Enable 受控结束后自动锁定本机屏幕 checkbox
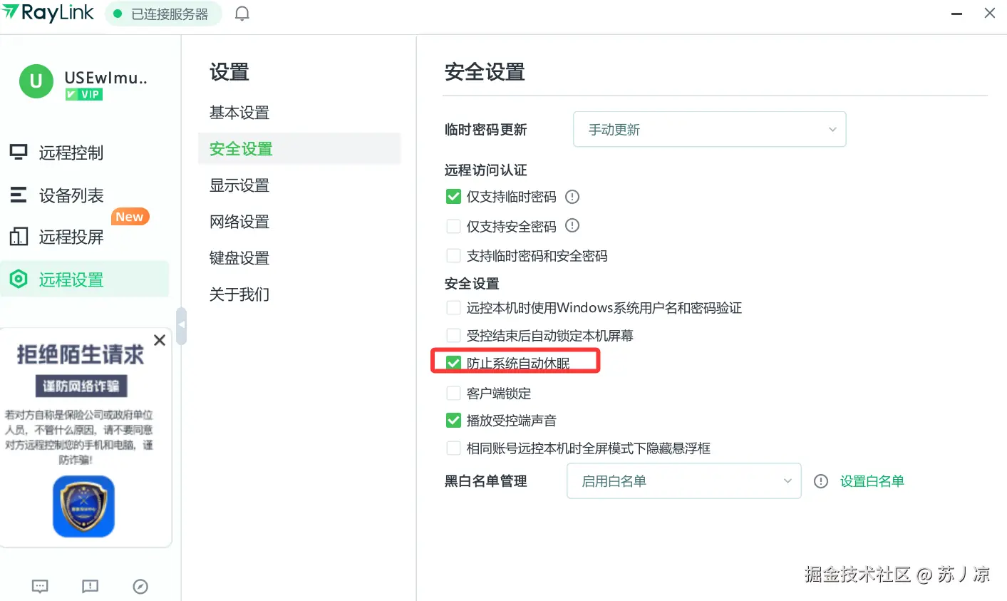This screenshot has height=601, width=1007. point(453,336)
